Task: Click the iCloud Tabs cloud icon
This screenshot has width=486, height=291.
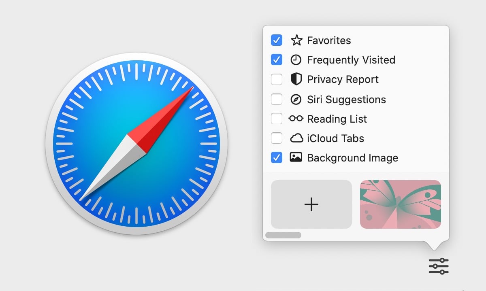Action: pos(296,138)
